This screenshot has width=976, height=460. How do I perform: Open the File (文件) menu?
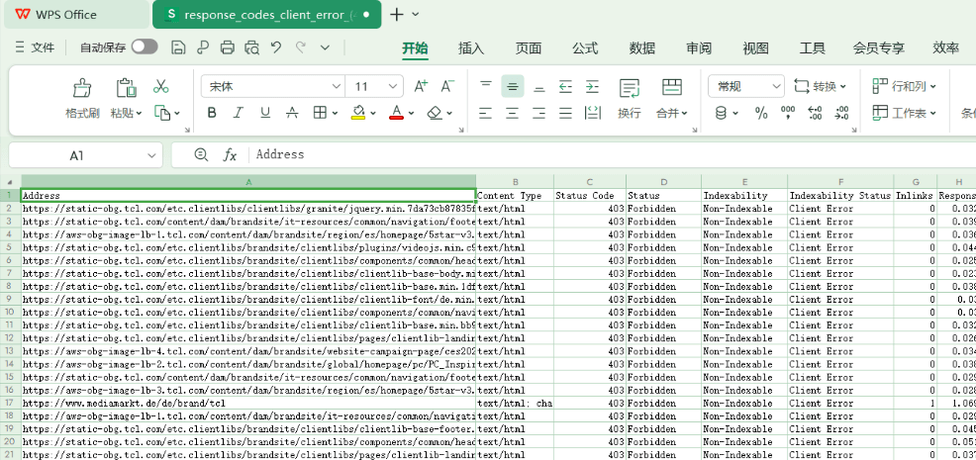(36, 47)
